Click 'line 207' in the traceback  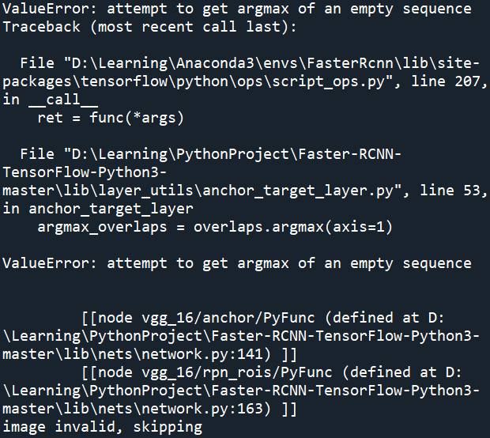tap(444, 81)
